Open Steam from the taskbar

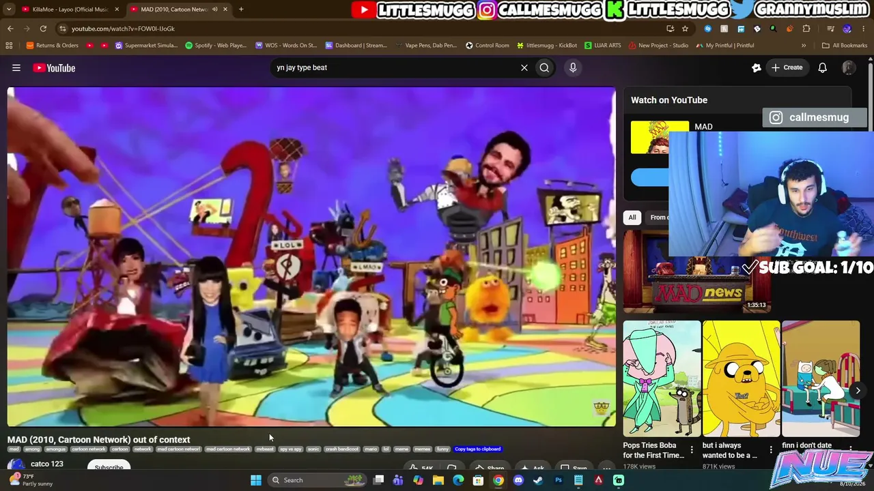[x=538, y=480]
